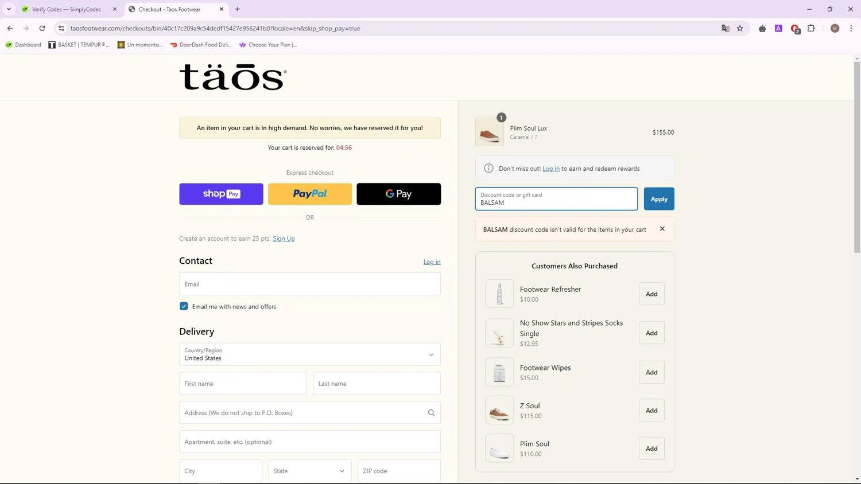Click the Footwear Wipes thumbnail
This screenshot has width=861, height=484.
pos(499,372)
